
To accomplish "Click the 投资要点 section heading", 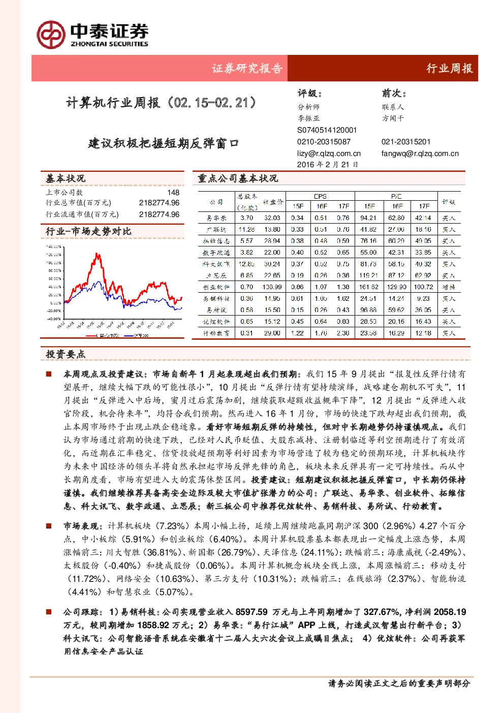I will click(66, 354).
